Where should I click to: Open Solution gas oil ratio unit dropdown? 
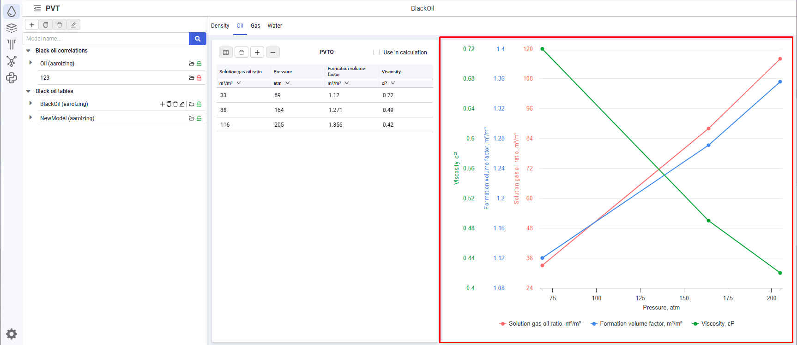(x=239, y=83)
